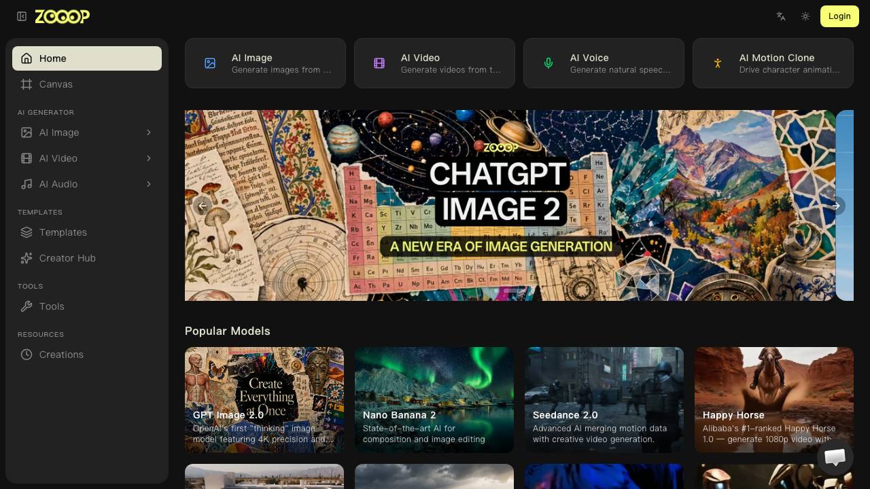Click 'Drive character animati...' description text

[x=790, y=70]
